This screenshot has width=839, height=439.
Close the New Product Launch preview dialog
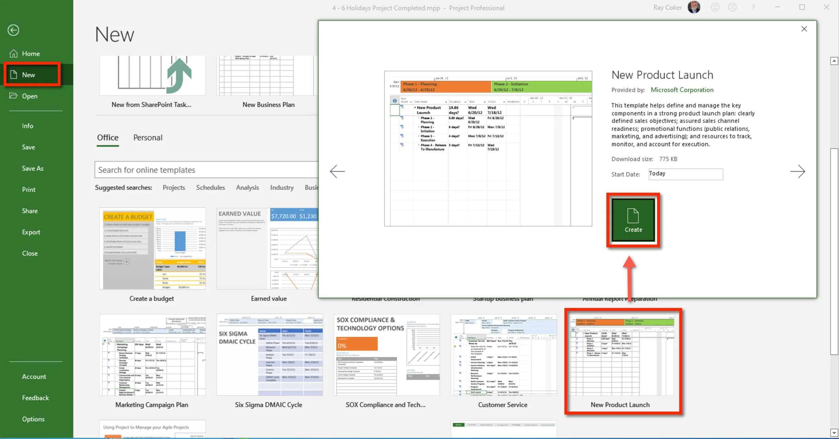(x=804, y=29)
